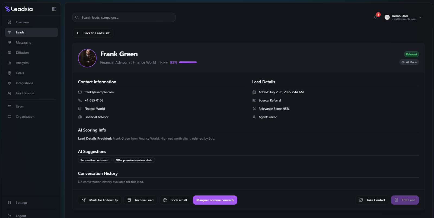Click the Messaging paper plane icon
The image size is (434, 218).
[9, 43]
